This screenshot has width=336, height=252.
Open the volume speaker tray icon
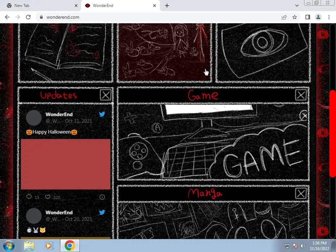[x=303, y=246]
